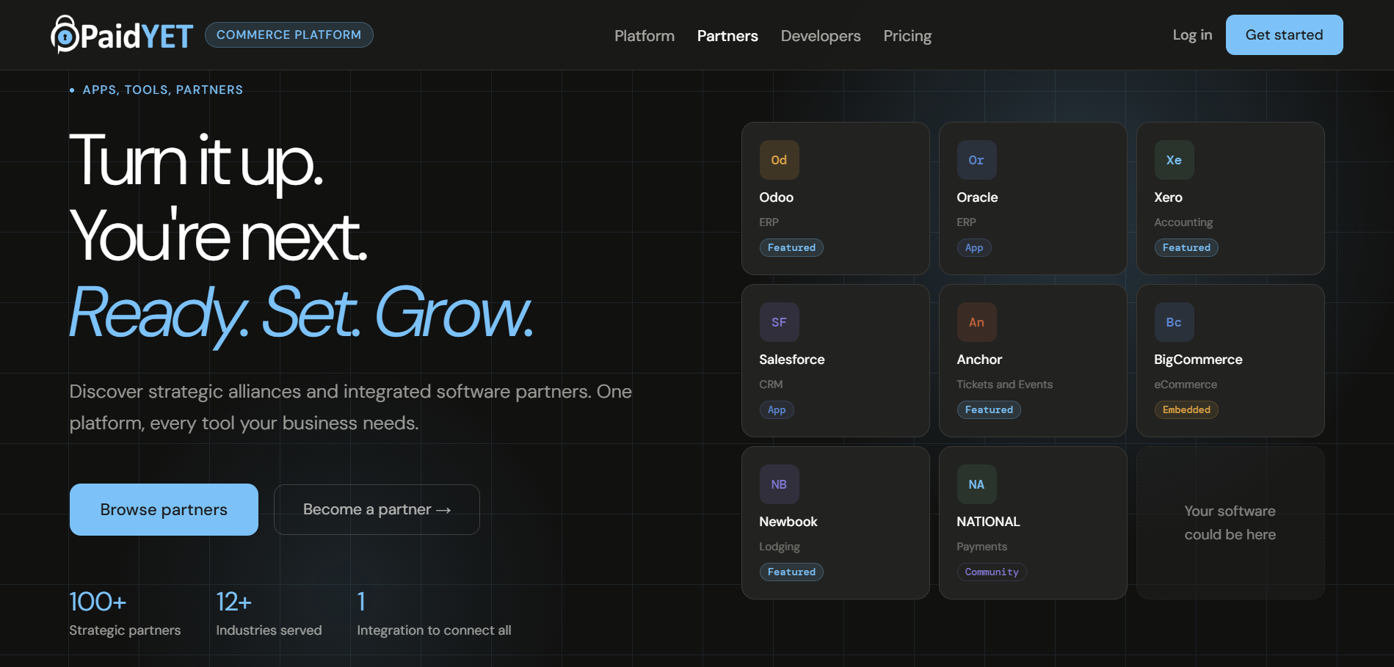Click the Featured tag on Newbook card
The image size is (1394, 667).
791,572
